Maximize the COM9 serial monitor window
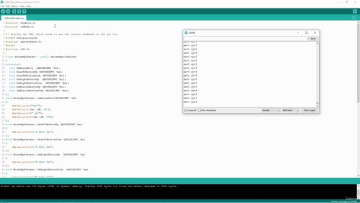 tap(306, 33)
